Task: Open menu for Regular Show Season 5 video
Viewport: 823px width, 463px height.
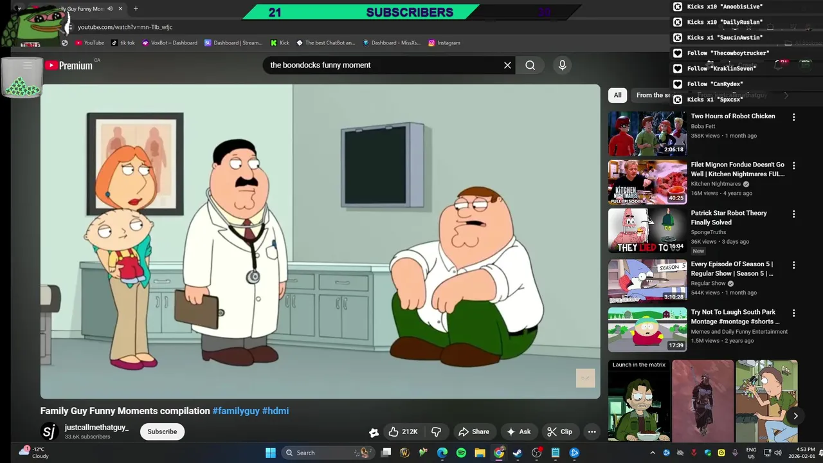Action: click(793, 265)
